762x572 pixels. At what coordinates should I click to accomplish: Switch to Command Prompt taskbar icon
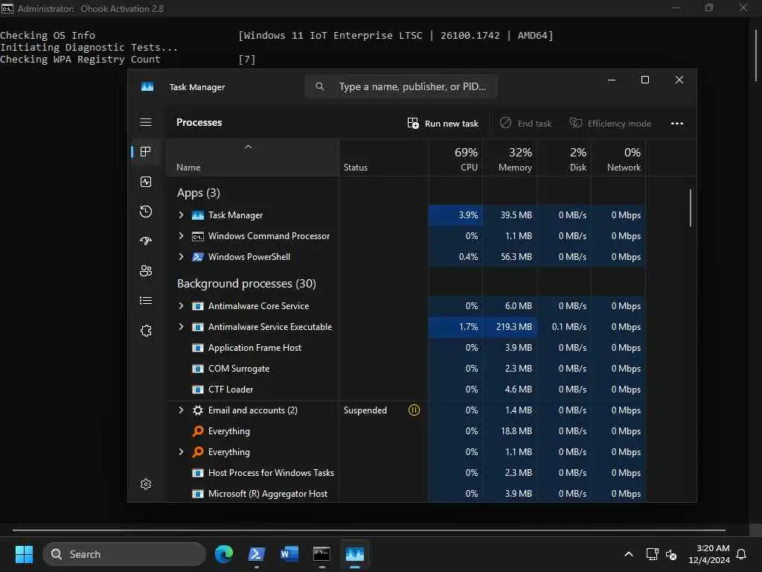(x=321, y=554)
